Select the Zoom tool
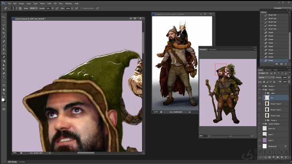292x164 pixels. [4, 94]
